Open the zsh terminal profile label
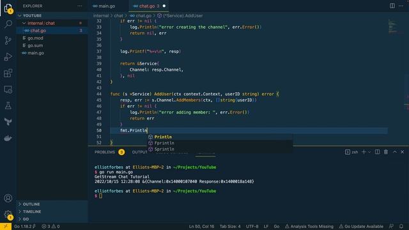Image resolution: width=409 pixels, height=230 pixels. pyautogui.click(x=351, y=152)
